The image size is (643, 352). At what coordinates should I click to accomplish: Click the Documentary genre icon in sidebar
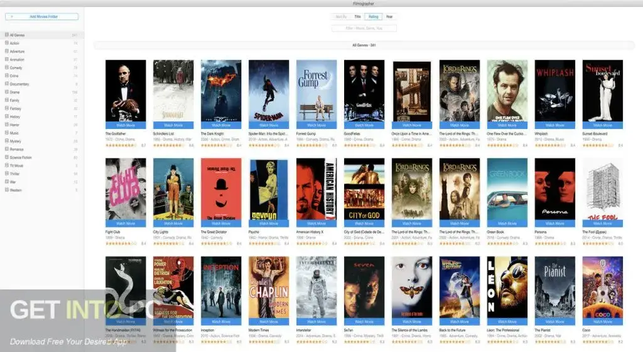point(6,84)
